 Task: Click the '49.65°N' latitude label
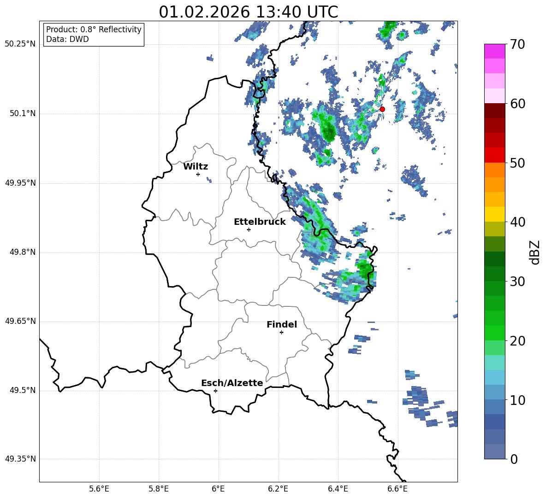tap(20, 321)
